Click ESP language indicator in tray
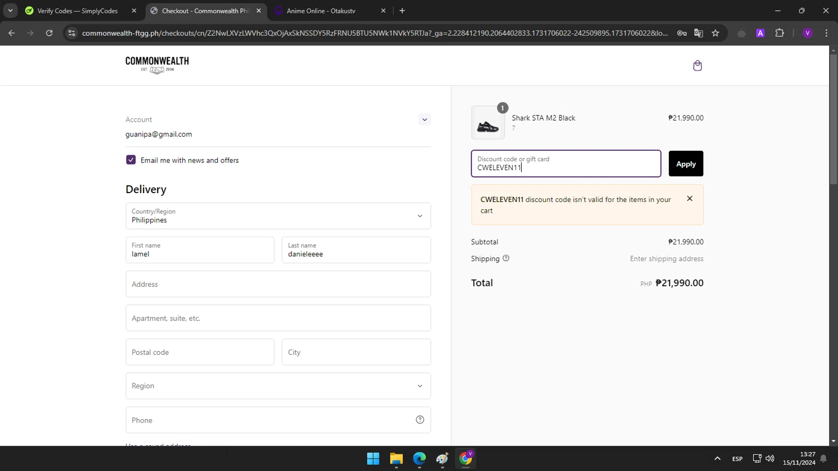The height and width of the screenshot is (471, 838). (x=737, y=459)
